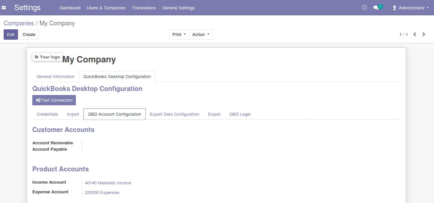Image resolution: width=434 pixels, height=203 pixels.
Task: Click the Account Payable label
Action: click(50, 149)
